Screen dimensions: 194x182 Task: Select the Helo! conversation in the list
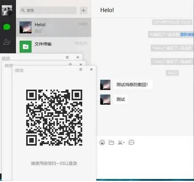coord(54,27)
